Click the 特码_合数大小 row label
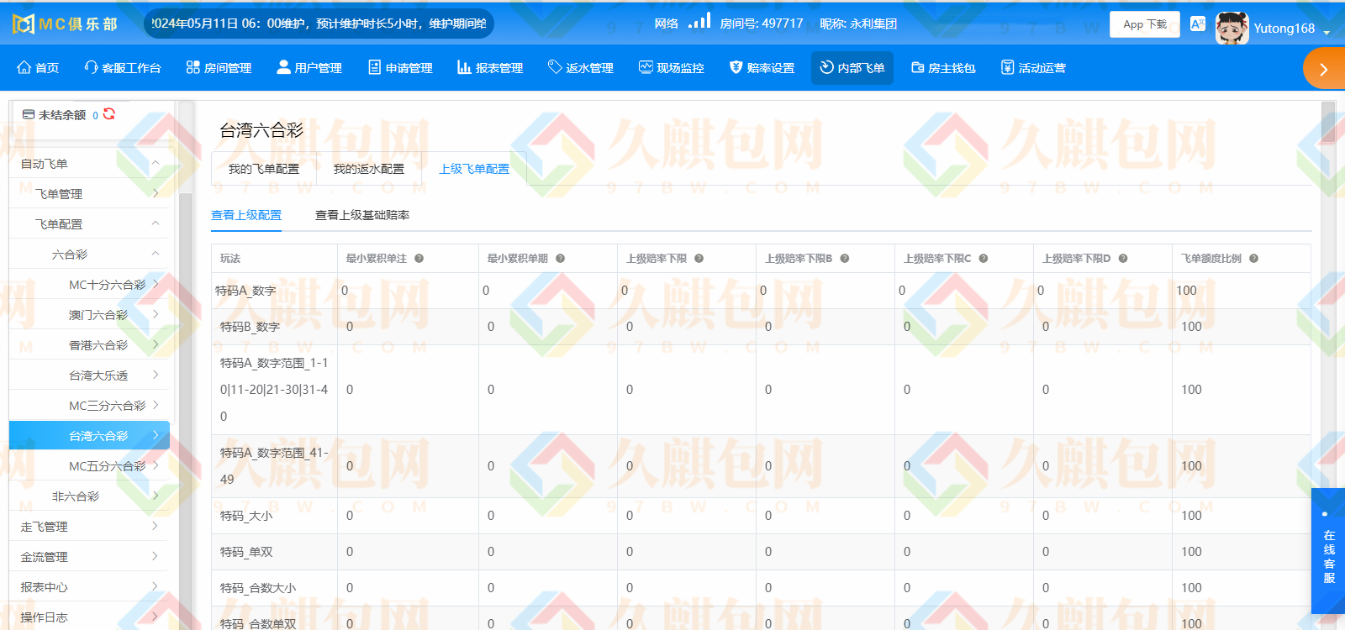Viewport: 1345px width, 630px height. click(x=258, y=588)
